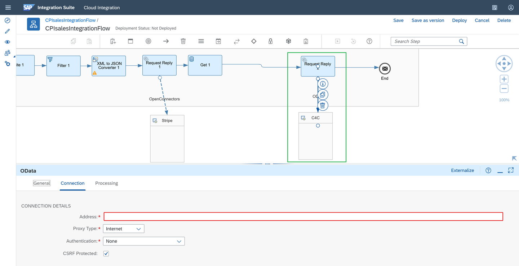Zoom out with the minus button
The height and width of the screenshot is (266, 519).
click(x=504, y=89)
